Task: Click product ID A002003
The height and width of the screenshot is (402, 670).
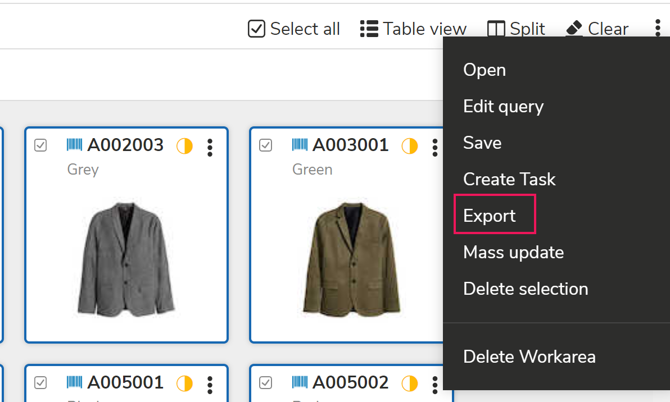Action: (126, 145)
